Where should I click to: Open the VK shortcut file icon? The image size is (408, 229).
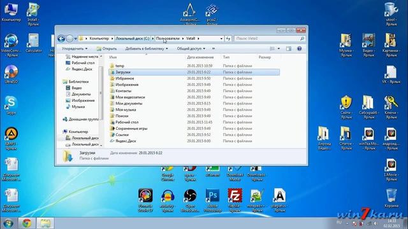pyautogui.click(x=391, y=74)
